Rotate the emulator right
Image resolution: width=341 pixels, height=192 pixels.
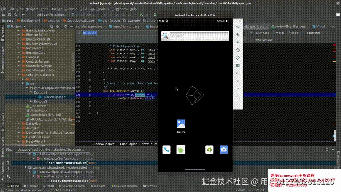point(238,58)
